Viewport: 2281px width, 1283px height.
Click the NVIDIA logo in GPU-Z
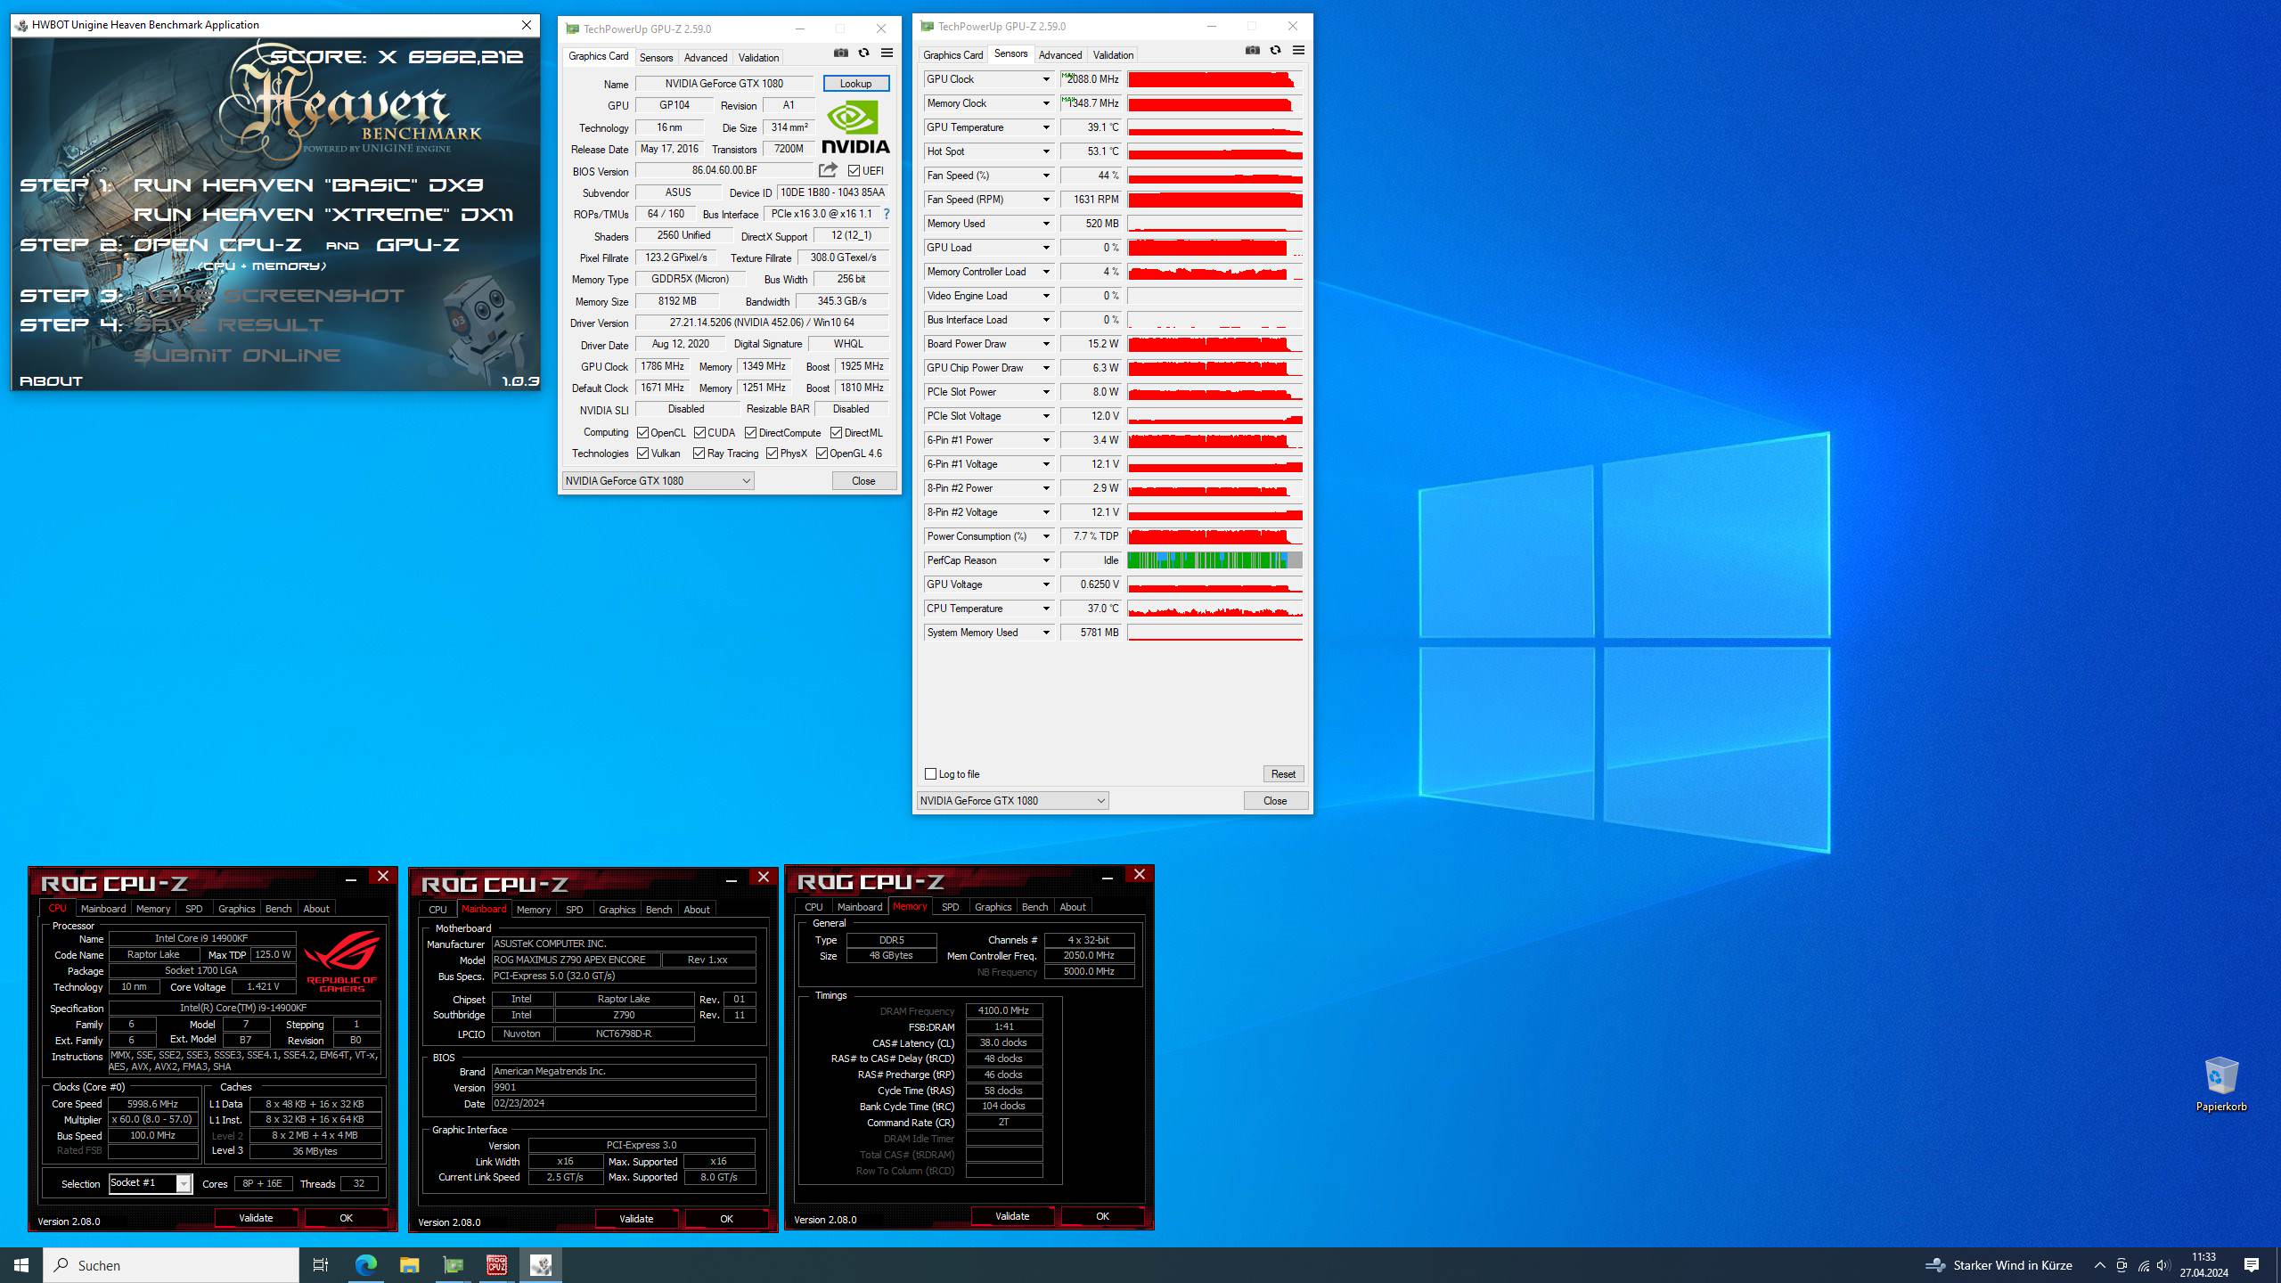855,127
